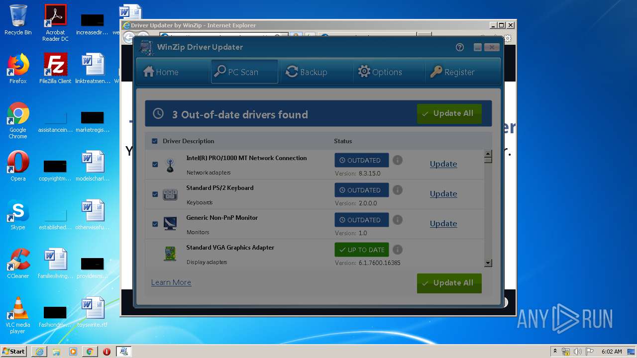
Task: Click OUTDATED status for Generic Non-PnP Monitor
Action: [x=362, y=220]
